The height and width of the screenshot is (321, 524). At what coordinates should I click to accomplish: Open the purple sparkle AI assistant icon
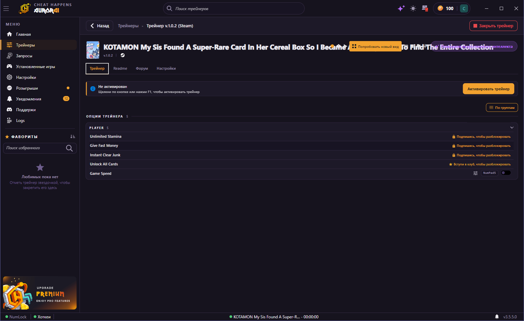tap(401, 8)
